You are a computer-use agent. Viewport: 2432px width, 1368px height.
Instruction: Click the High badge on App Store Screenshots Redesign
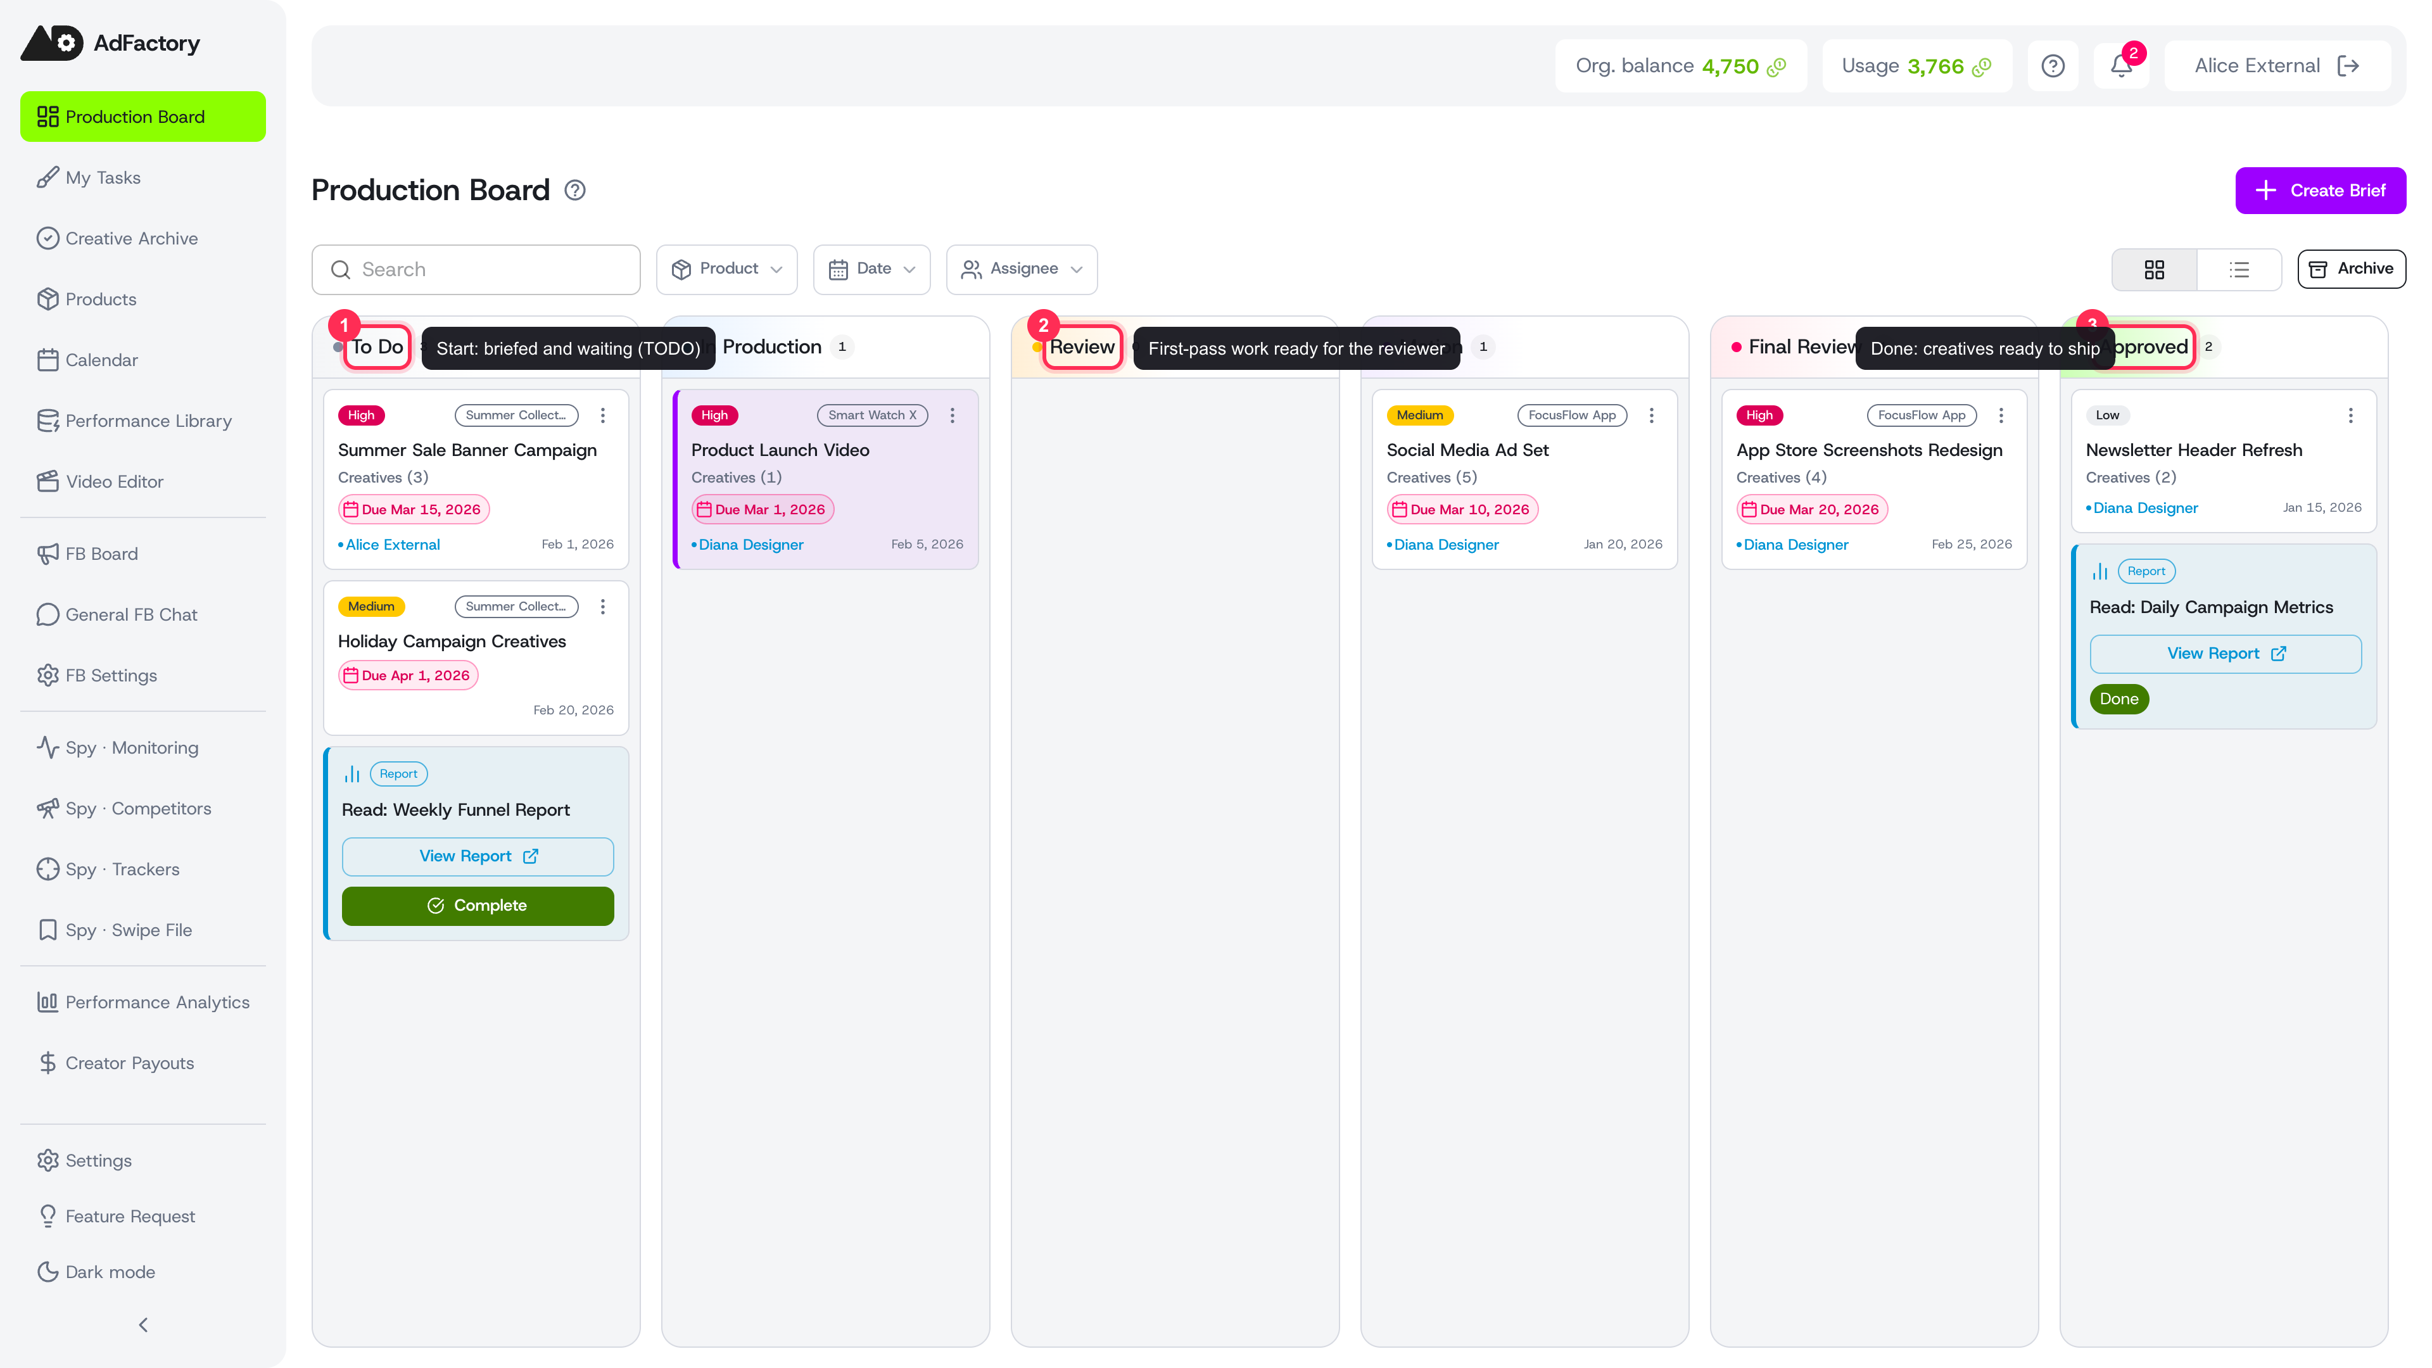tap(1759, 415)
